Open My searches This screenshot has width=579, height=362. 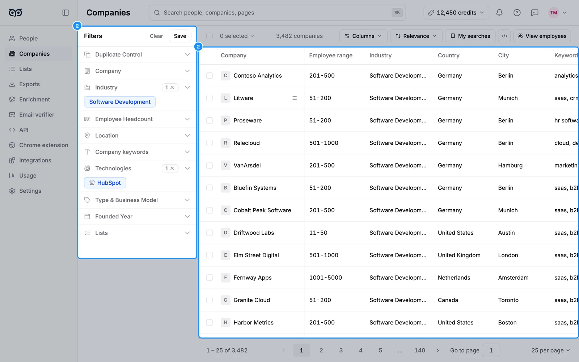[x=470, y=36]
